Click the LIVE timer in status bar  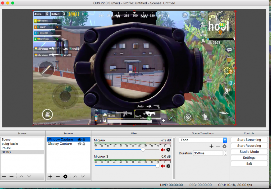pos(171,185)
